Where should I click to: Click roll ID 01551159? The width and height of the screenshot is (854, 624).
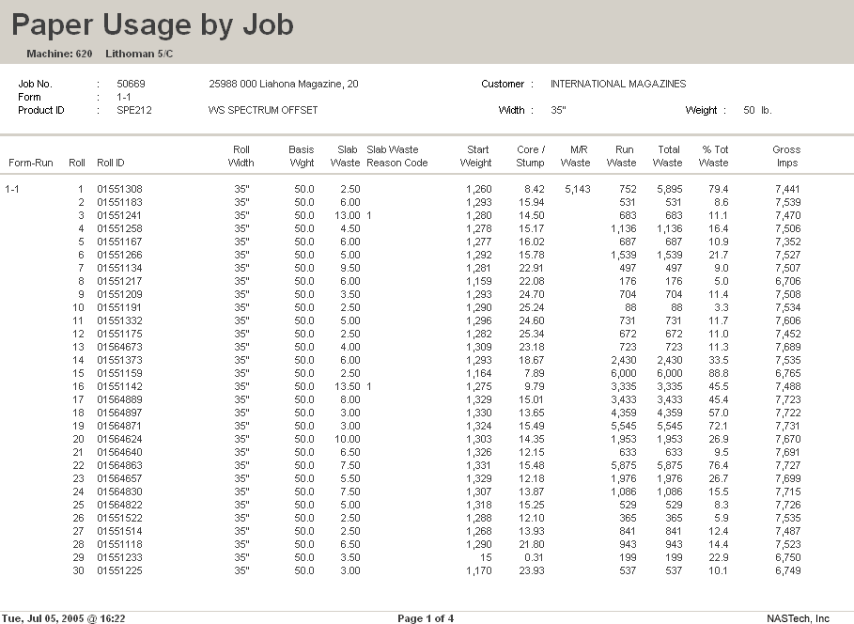click(x=120, y=373)
